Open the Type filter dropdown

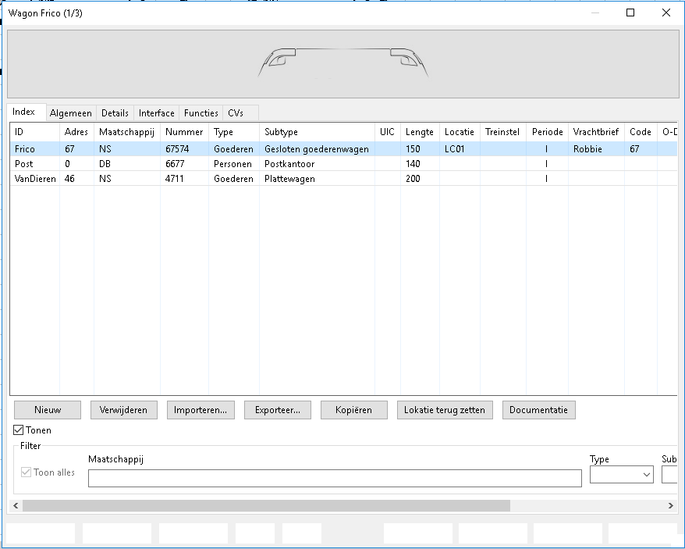[621, 475]
